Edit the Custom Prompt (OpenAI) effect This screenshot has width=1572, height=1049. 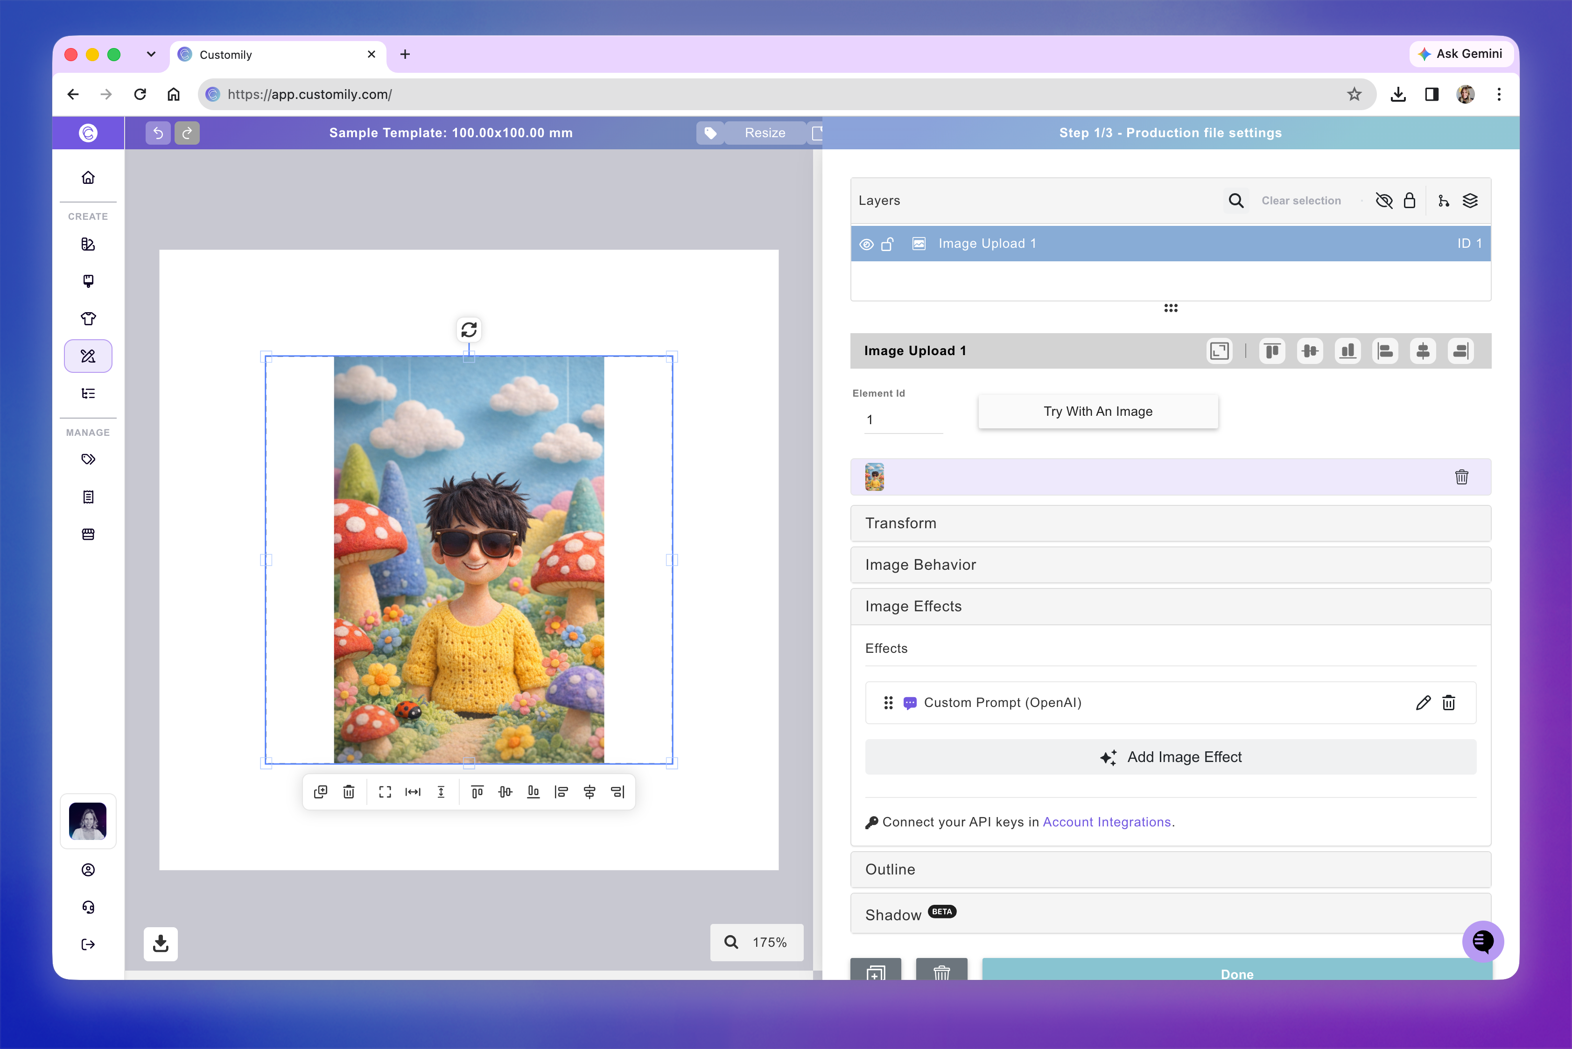(1423, 702)
